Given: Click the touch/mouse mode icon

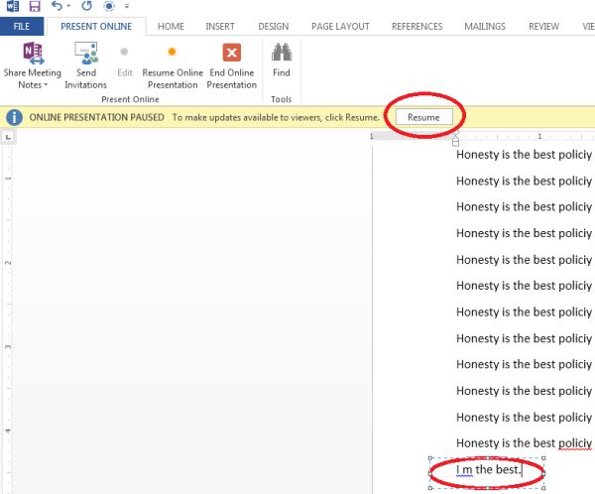Looking at the screenshot, I should [x=109, y=6].
